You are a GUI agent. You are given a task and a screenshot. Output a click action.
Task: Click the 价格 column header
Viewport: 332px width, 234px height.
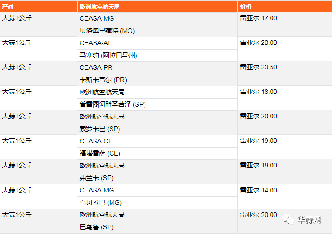tap(285, 6)
